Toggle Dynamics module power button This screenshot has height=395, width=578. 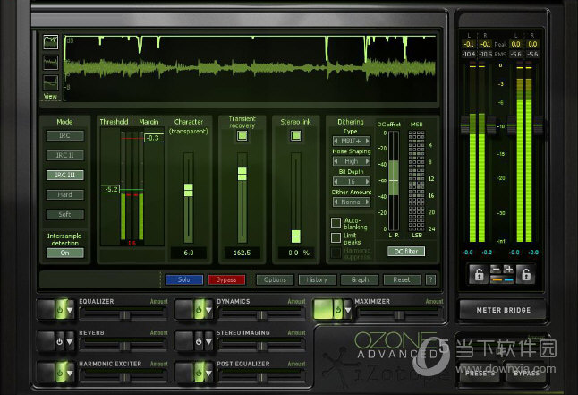pyautogui.click(x=199, y=309)
